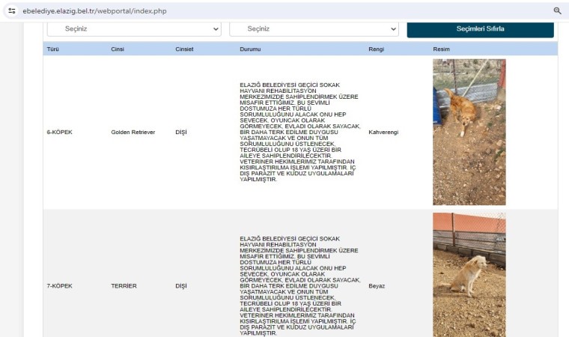Click the 7-KÖPEK row entry
Viewport: 569px width, 337px height.
[x=58, y=286]
